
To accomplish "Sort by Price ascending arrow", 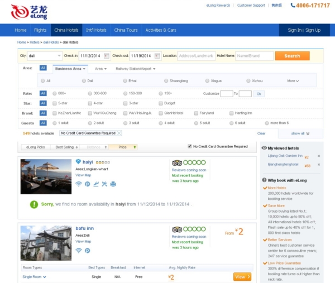I will [135, 147].
